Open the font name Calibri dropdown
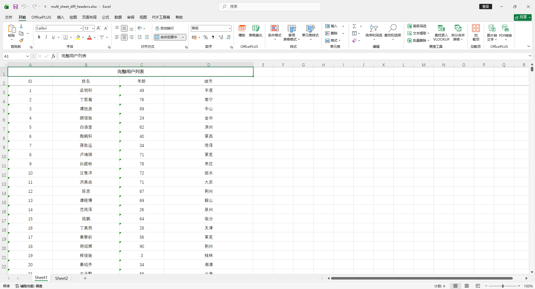 tap(81, 28)
